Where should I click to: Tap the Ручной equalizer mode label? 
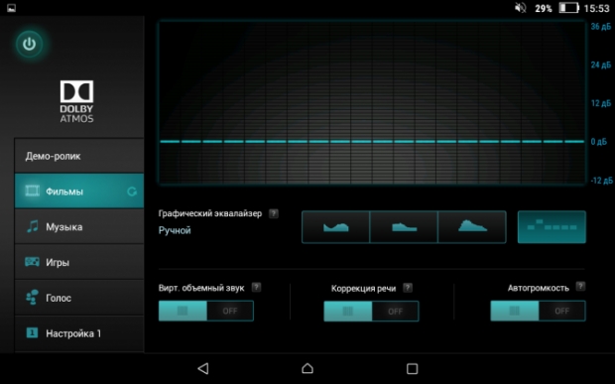pyautogui.click(x=175, y=230)
